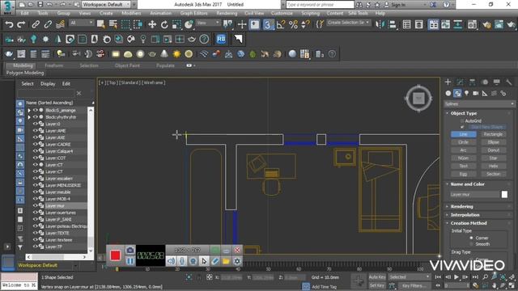Activate the Select and Uniform Scale tool
Screen dimensions: 518x291
[x=176, y=24]
